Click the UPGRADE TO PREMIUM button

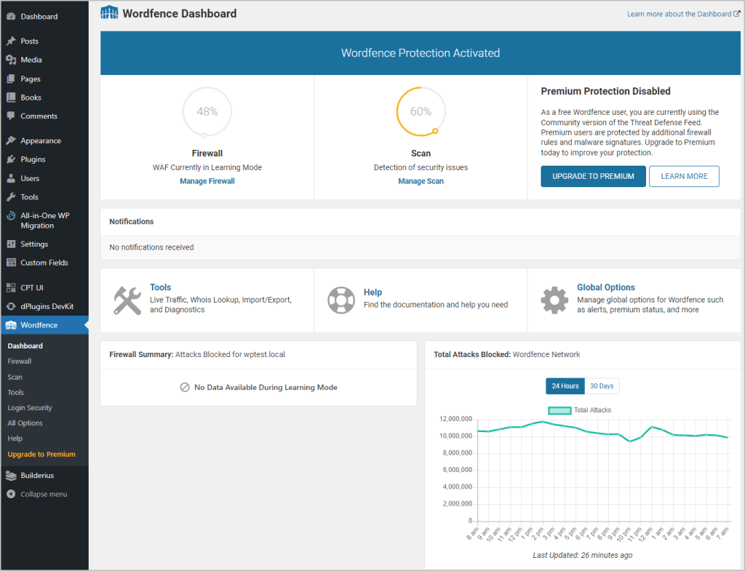point(593,176)
